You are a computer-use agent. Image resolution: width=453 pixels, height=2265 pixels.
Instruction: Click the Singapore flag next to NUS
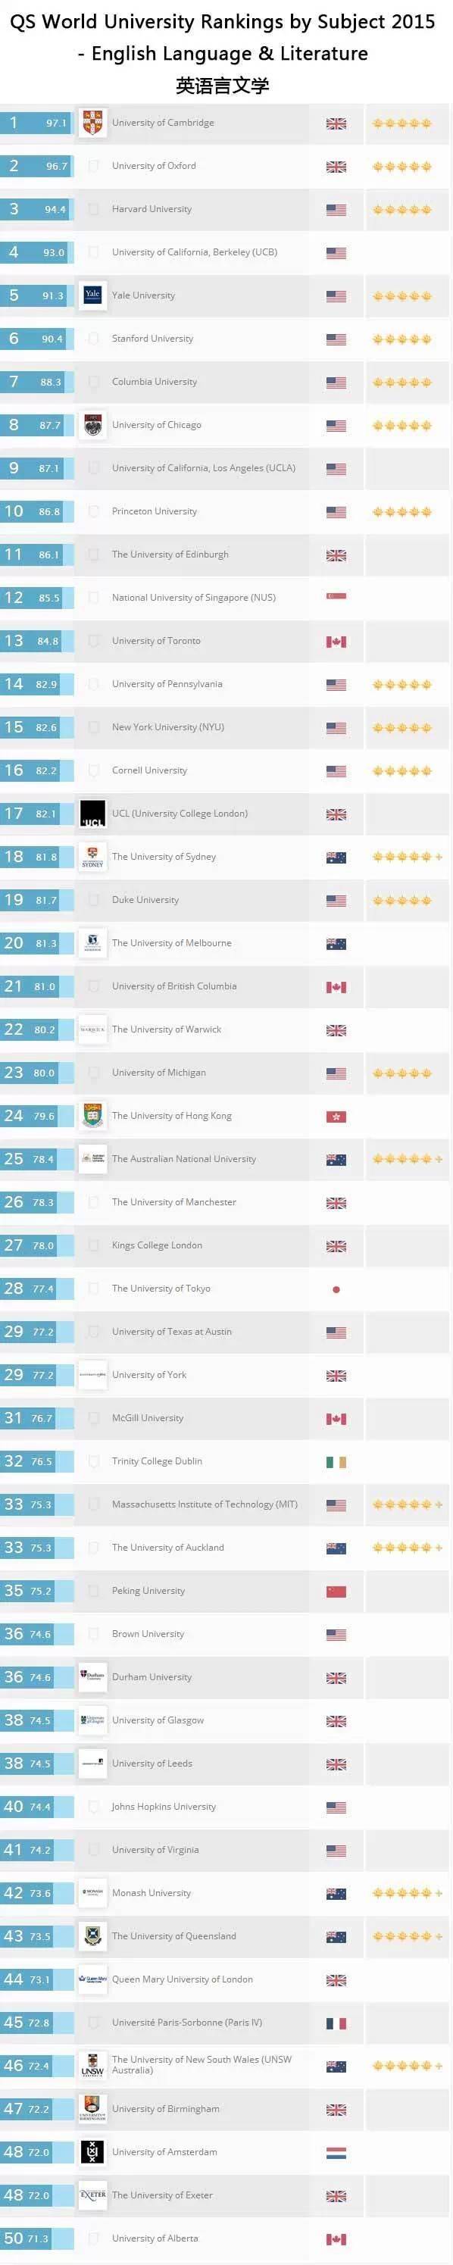click(x=336, y=597)
